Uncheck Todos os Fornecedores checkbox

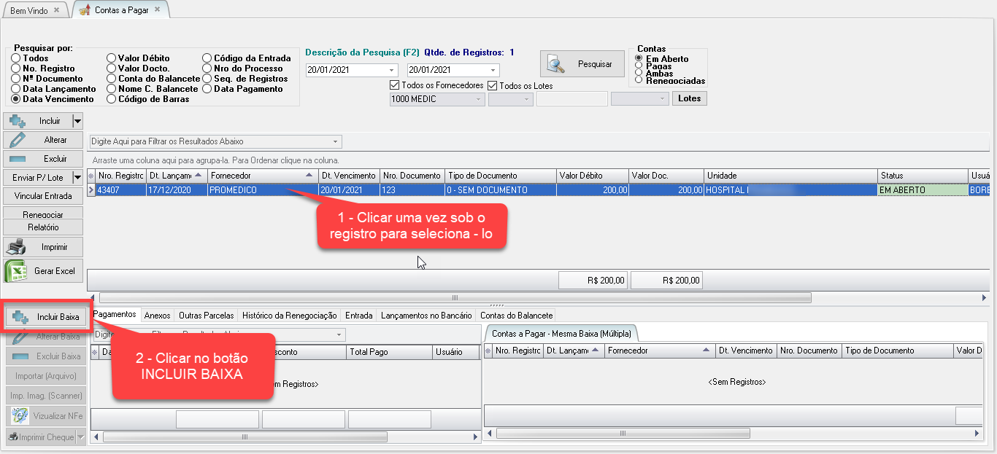[x=395, y=85]
